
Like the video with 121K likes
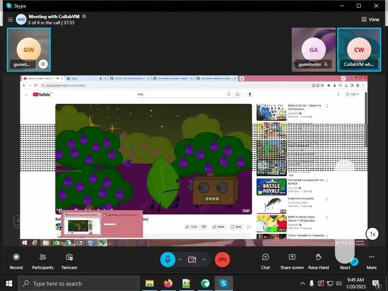tap(191, 227)
